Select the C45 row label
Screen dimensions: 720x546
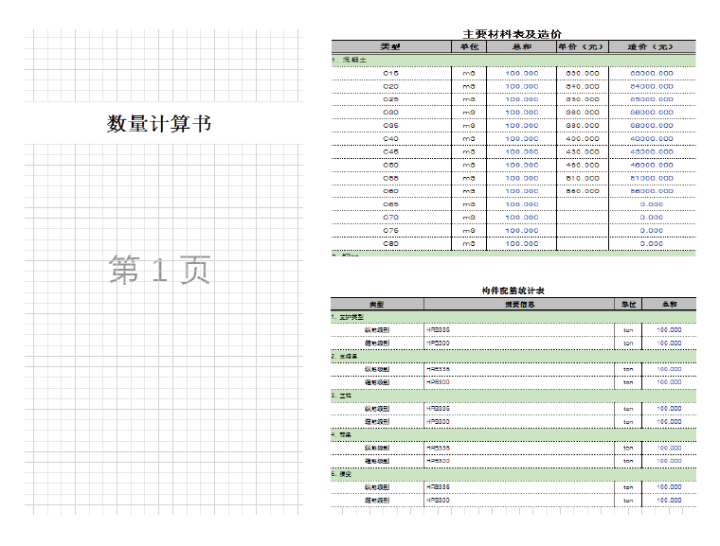point(390,151)
